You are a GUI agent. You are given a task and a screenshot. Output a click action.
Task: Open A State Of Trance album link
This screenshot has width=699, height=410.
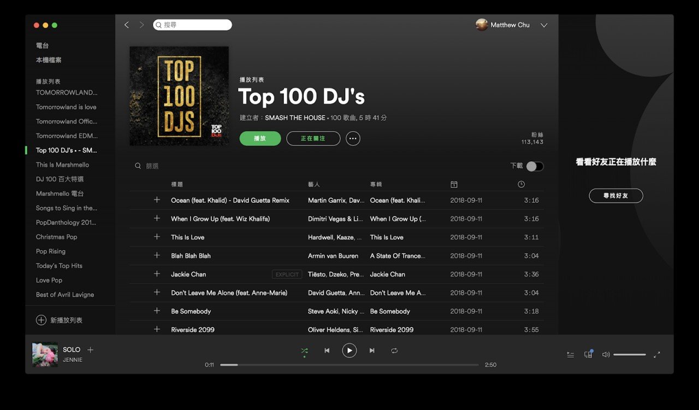pos(398,256)
